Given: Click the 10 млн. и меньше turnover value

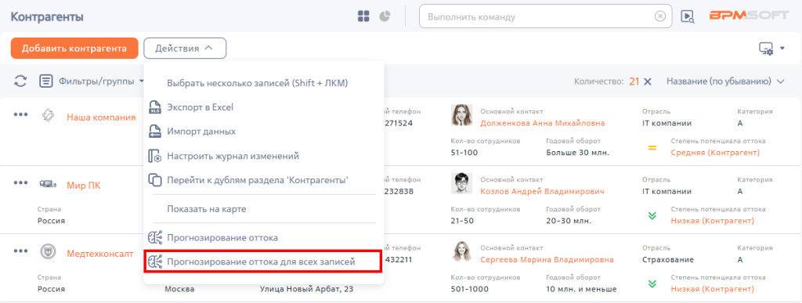Looking at the screenshot, I should coord(581,289).
